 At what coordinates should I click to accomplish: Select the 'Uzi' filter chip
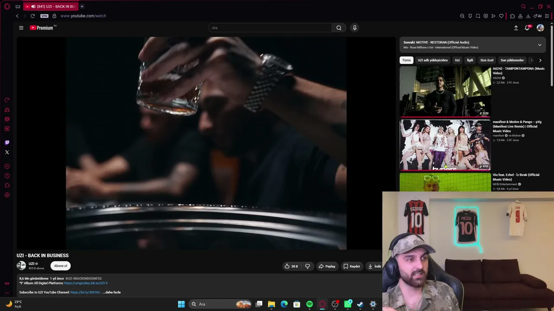[x=457, y=60]
